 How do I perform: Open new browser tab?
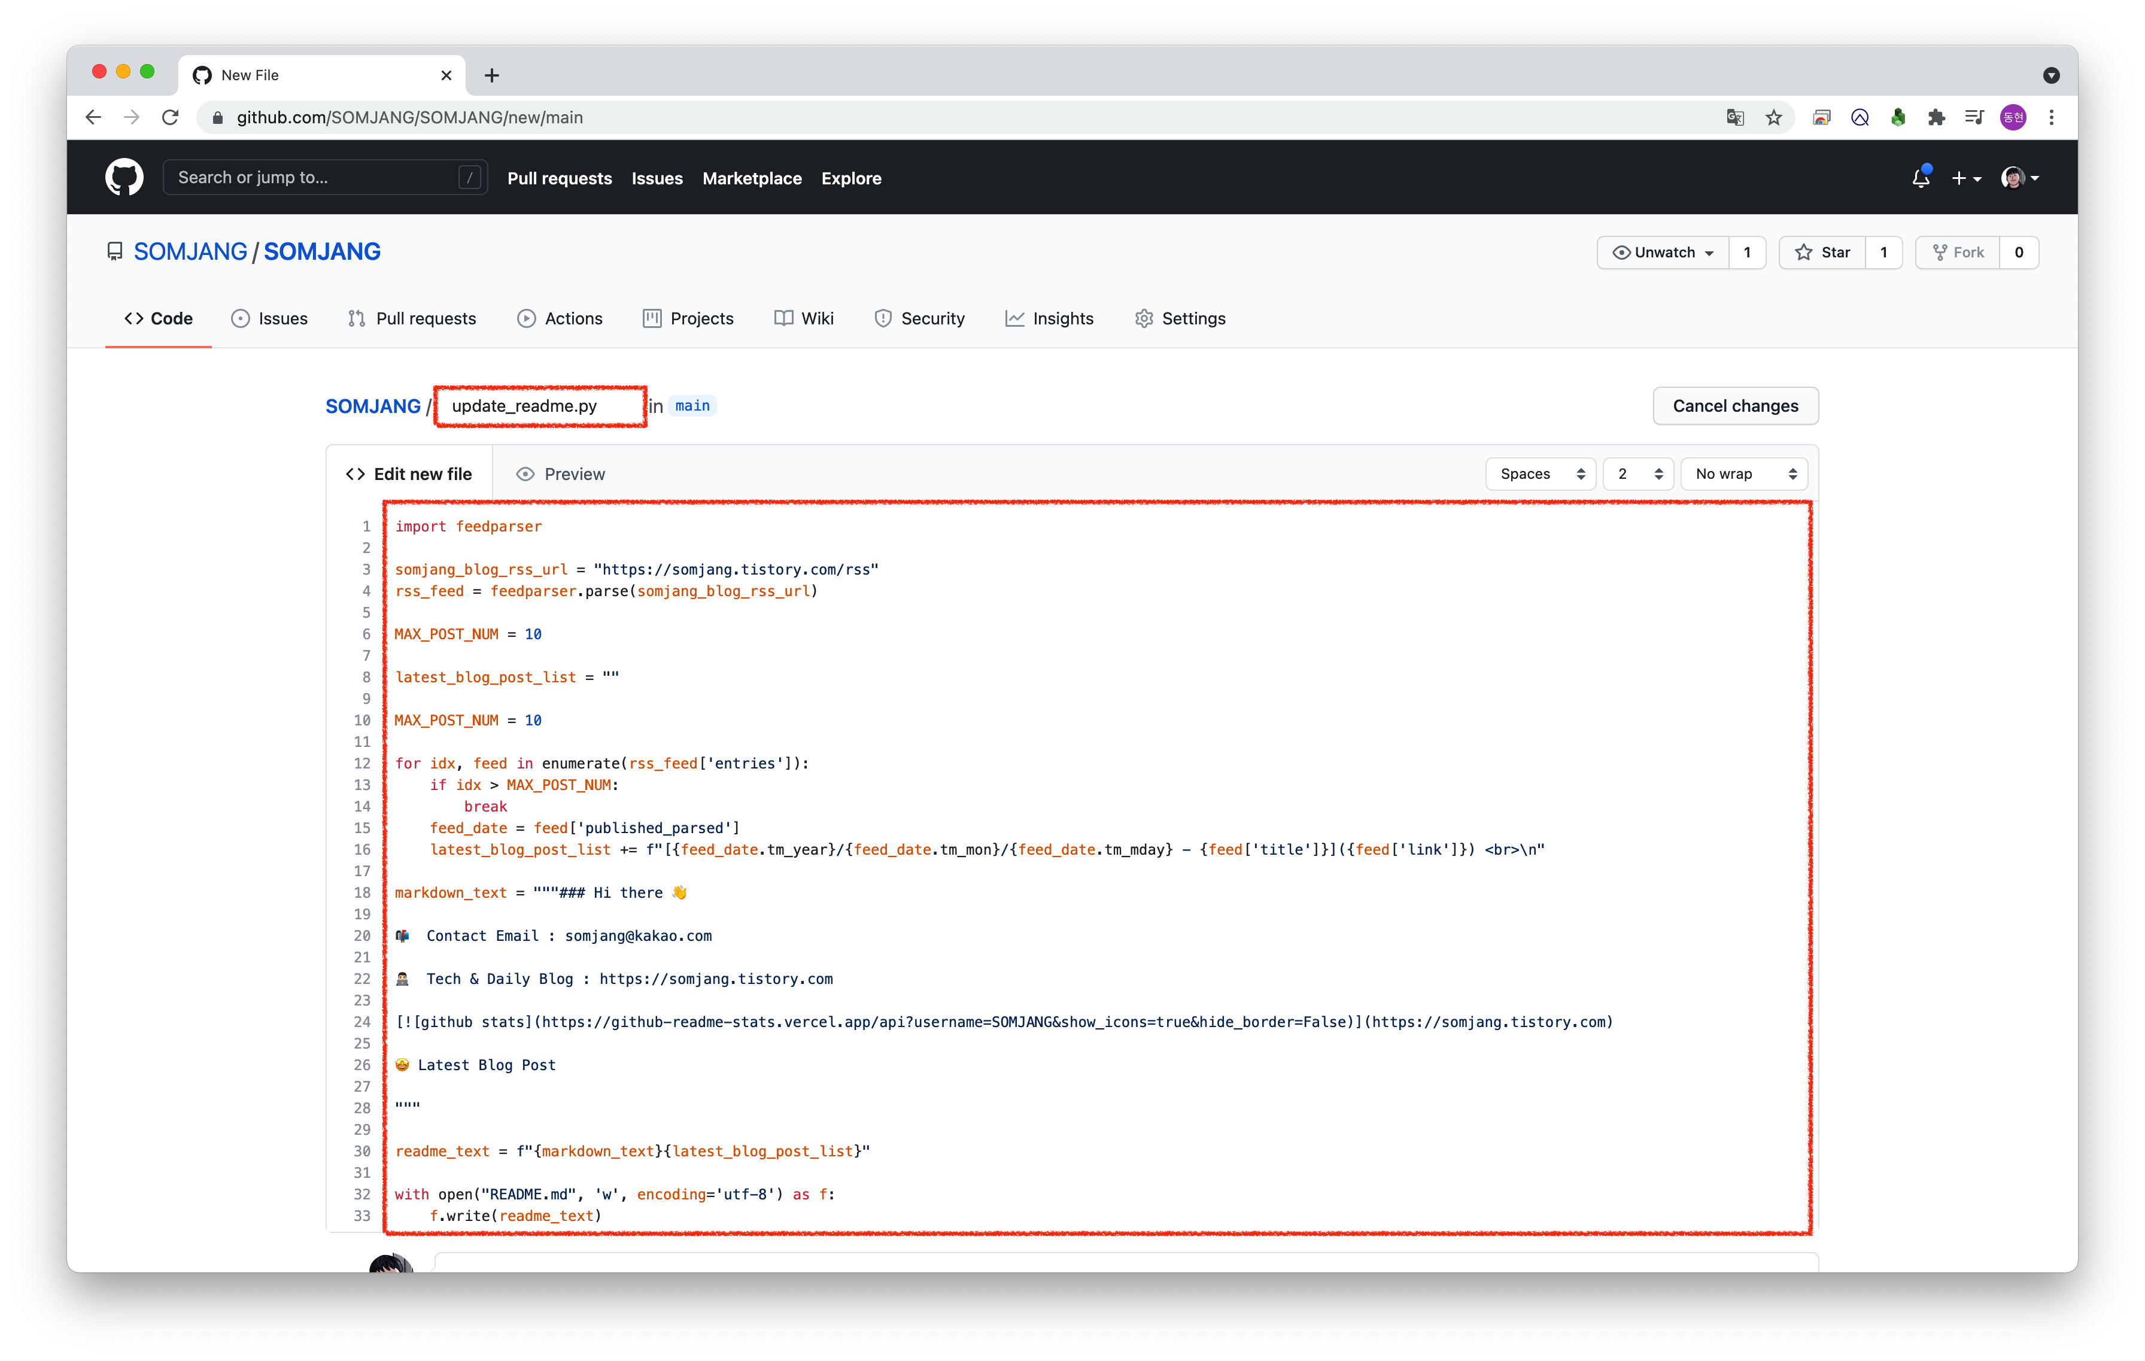click(492, 75)
